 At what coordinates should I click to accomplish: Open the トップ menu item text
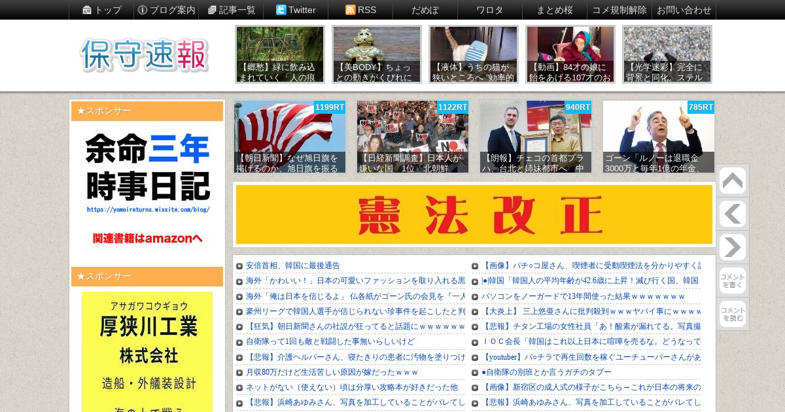[109, 10]
